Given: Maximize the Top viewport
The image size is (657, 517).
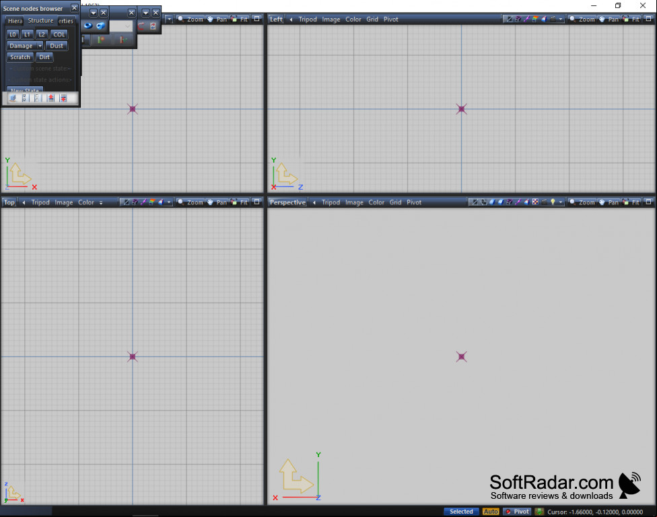Looking at the screenshot, I should (257, 202).
